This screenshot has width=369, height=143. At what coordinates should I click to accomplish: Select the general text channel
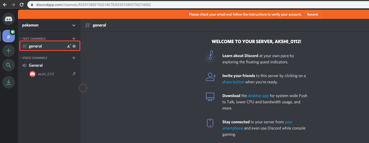(x=49, y=46)
